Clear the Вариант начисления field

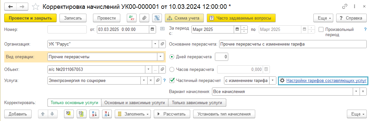point(363,92)
